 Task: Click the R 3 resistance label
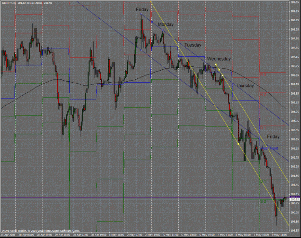click(263, 75)
